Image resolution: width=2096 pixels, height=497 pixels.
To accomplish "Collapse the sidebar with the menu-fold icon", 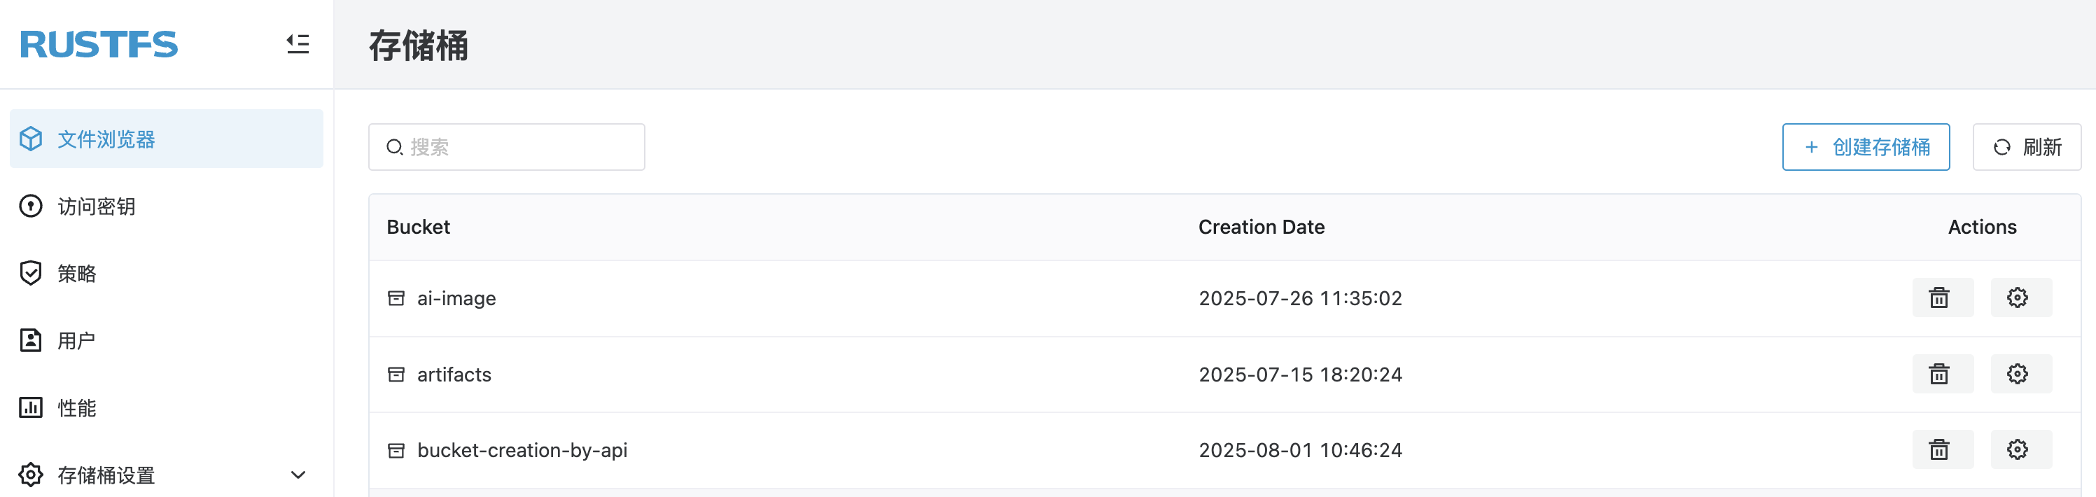I will (298, 44).
